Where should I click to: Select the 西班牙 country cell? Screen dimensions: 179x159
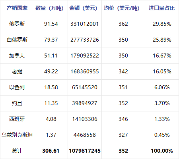(17, 119)
